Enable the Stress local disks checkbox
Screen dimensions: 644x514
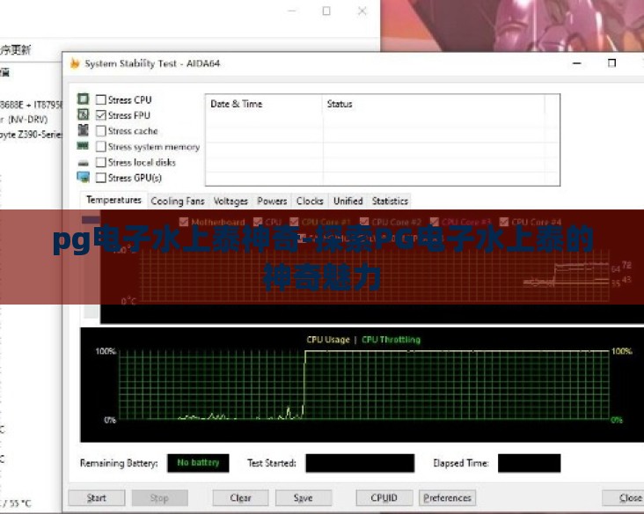pyautogui.click(x=100, y=162)
